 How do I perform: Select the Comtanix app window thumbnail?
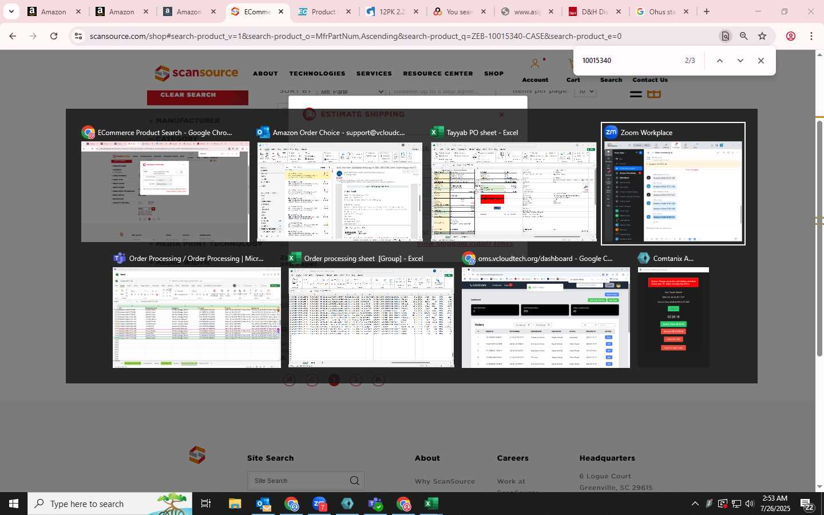pyautogui.click(x=674, y=310)
